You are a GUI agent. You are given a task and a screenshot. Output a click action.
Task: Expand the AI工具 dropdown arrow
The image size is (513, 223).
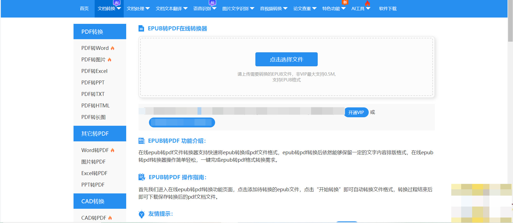[x=368, y=8]
